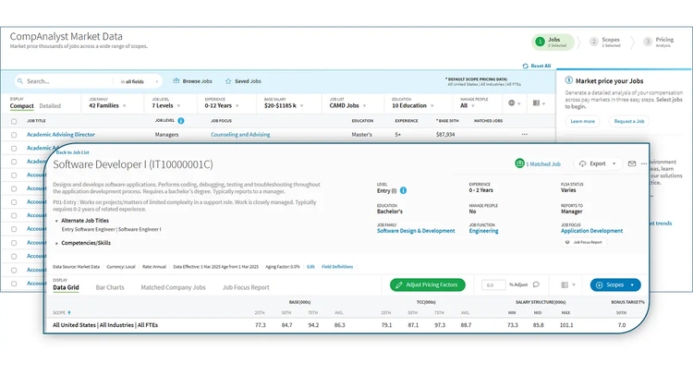Open the Manage People All dropdown
This screenshot has height=375, width=693.
(x=468, y=105)
